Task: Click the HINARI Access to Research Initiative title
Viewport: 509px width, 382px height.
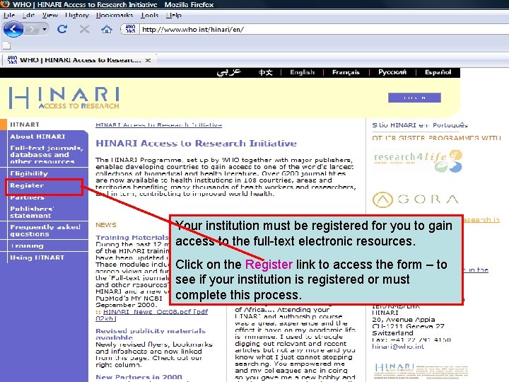Action: click(196, 143)
